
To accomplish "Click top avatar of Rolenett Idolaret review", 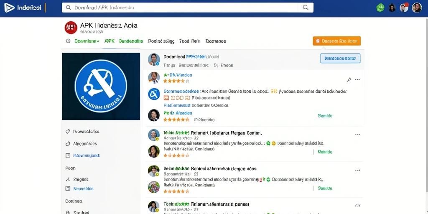I will click(154, 135).
